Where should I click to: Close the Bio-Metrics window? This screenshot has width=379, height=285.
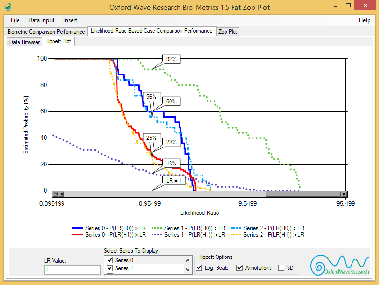[365, 5]
